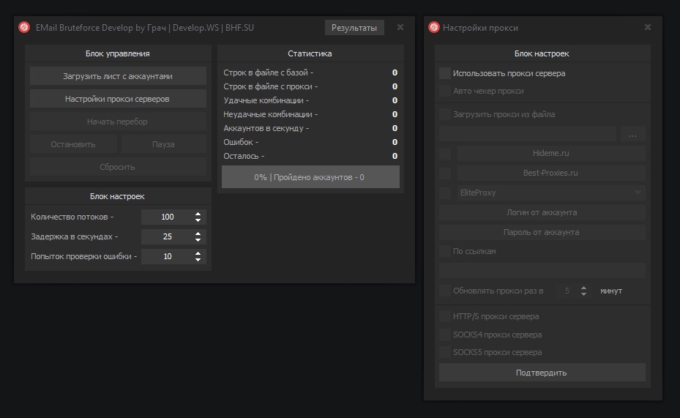The width and height of the screenshot is (680, 418).
Task: Increase the Попыток проверки ошибки value with the up arrow
Action: [198, 253]
